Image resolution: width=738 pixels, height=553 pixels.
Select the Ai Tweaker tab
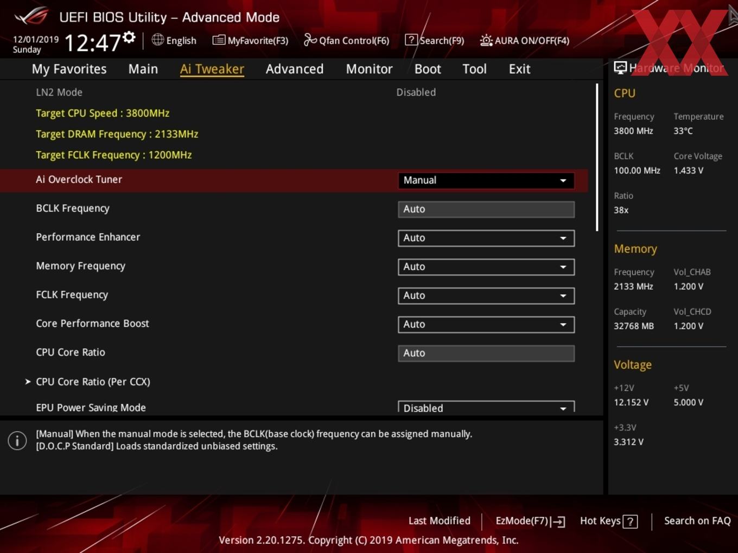(x=212, y=69)
